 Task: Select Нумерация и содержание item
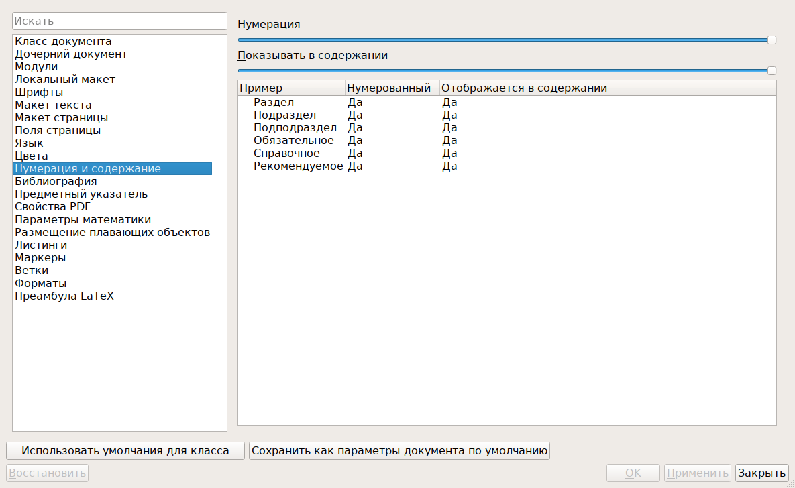pos(112,168)
